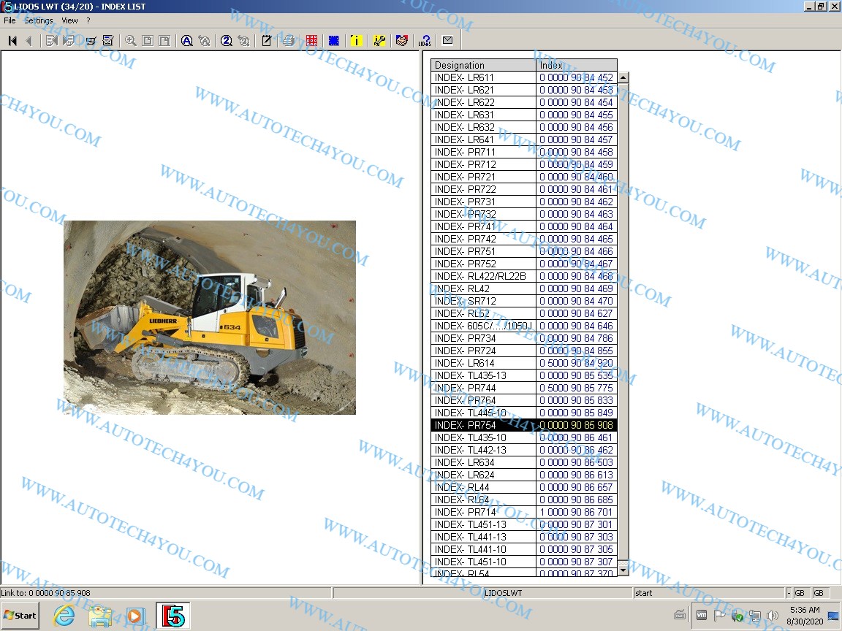Screen dimensions: 842x631
Task: Click the wrench tools icon
Action: 379,41
